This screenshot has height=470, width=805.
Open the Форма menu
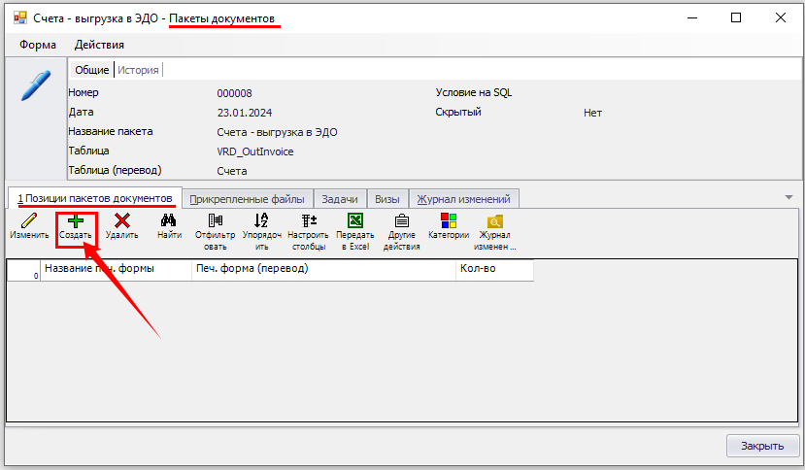click(x=37, y=45)
